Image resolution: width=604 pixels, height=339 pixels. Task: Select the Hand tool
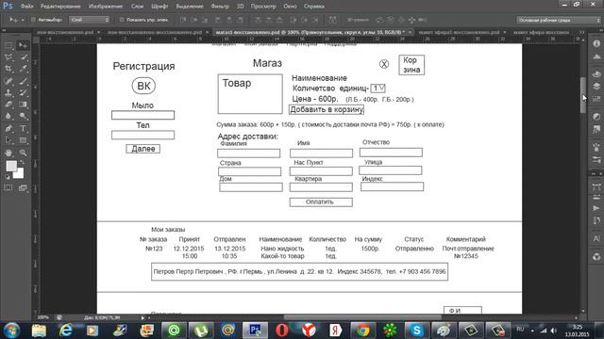8,153
